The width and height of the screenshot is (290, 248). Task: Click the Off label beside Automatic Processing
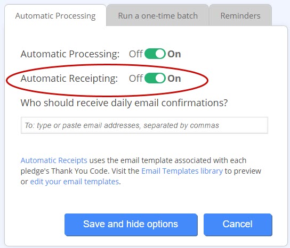tap(136, 54)
